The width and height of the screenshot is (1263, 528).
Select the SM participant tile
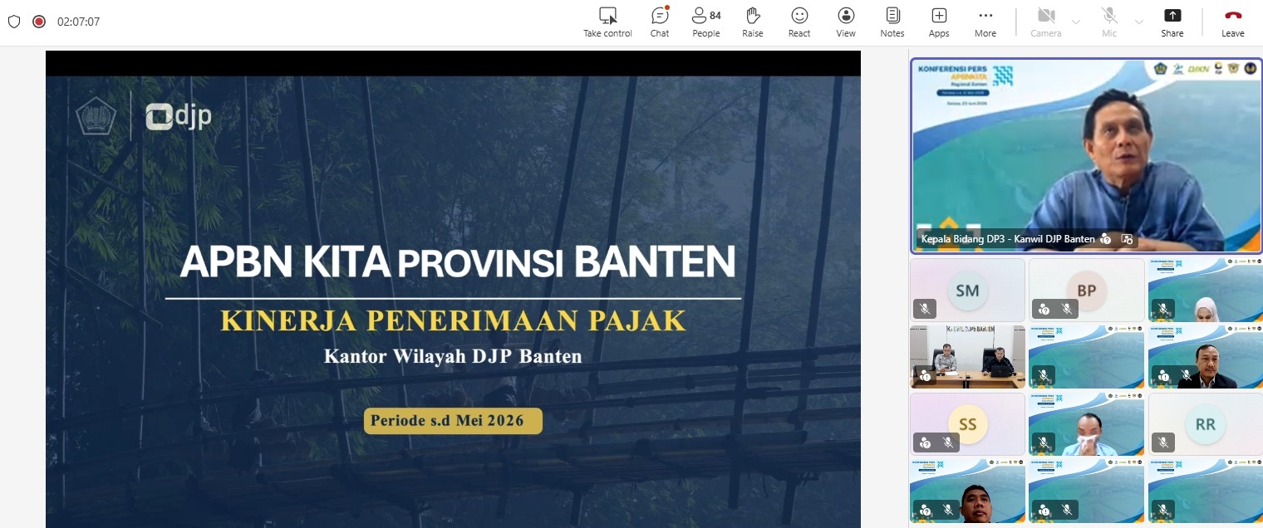coord(967,290)
